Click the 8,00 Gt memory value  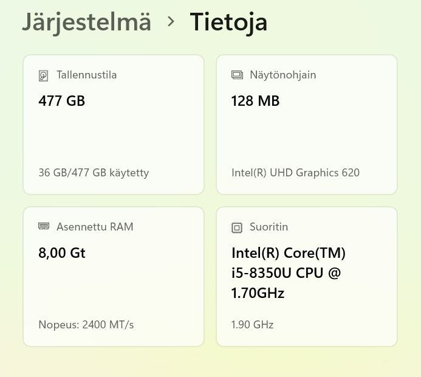62,252
